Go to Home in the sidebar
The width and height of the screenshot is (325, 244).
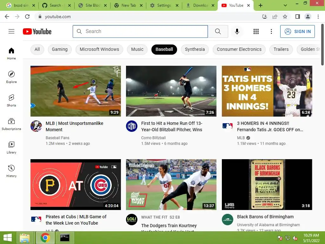click(x=11, y=53)
